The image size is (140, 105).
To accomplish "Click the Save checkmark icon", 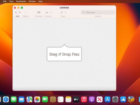I will click(x=61, y=12).
